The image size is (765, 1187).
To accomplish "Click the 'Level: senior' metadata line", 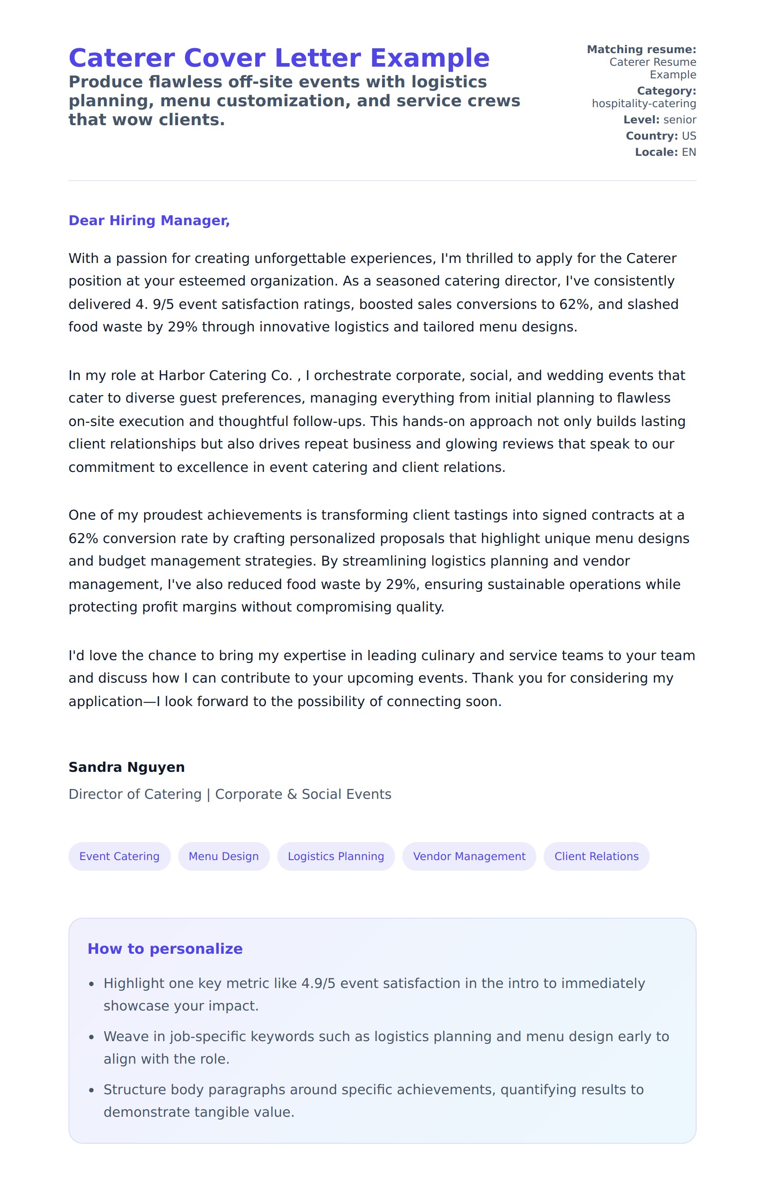I will (x=660, y=120).
